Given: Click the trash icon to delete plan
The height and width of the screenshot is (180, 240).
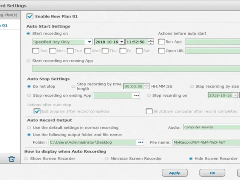Looking at the screenshot, I should (x=12, y=159).
